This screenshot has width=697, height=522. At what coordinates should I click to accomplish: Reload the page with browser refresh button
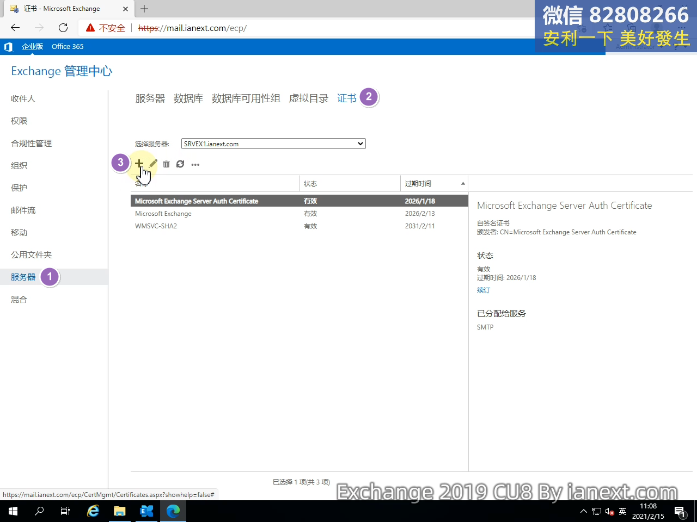point(63,28)
